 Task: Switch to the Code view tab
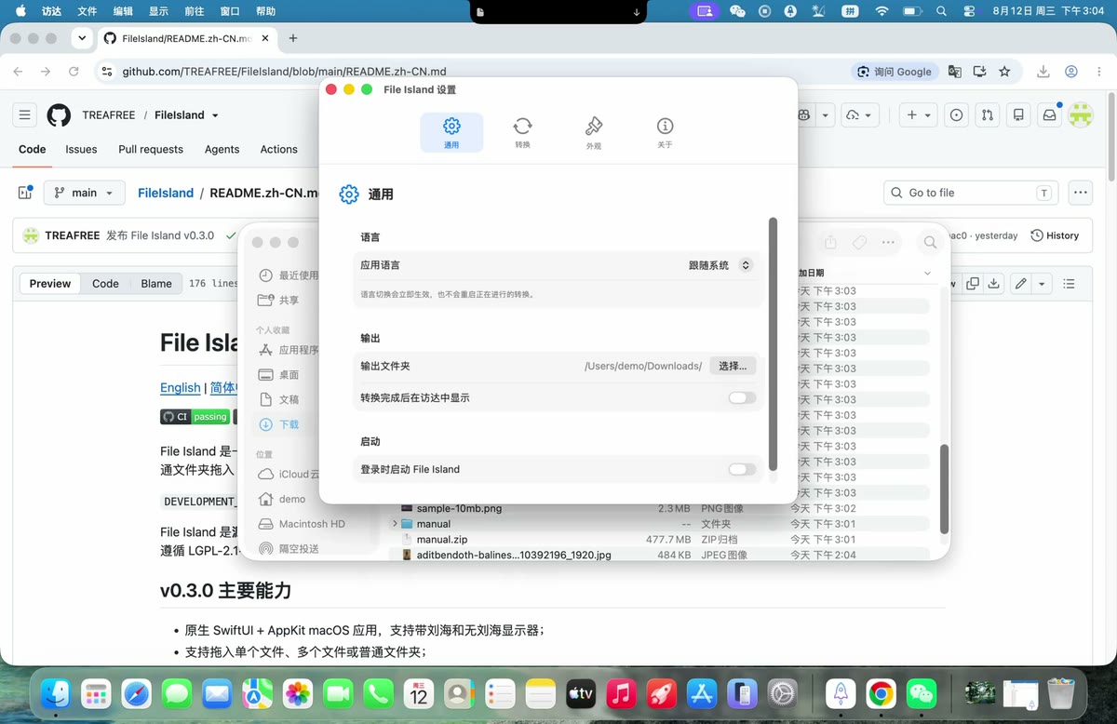(105, 283)
